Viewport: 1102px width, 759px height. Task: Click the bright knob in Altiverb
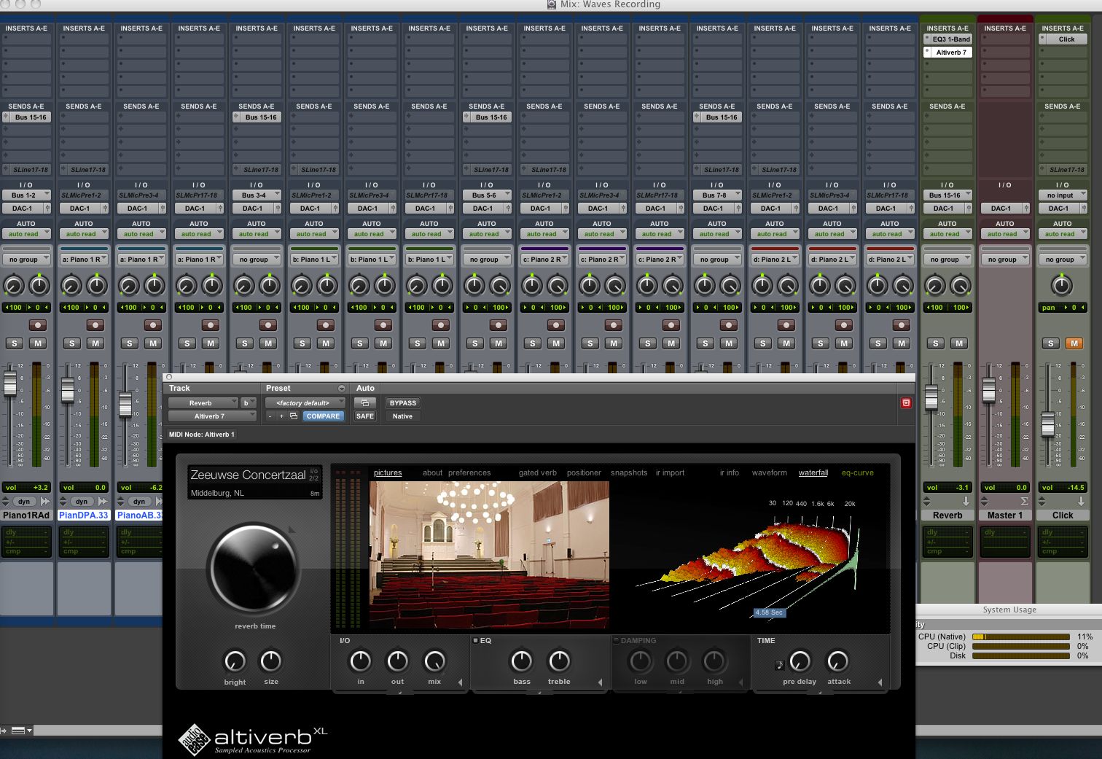click(x=235, y=661)
